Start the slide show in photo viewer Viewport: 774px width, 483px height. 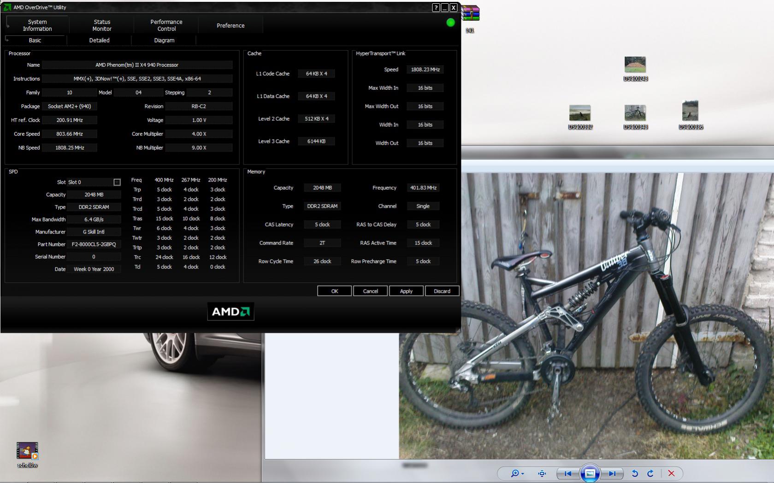(590, 473)
